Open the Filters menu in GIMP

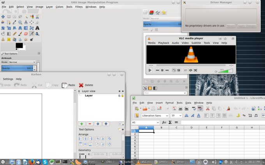coord(79,7)
